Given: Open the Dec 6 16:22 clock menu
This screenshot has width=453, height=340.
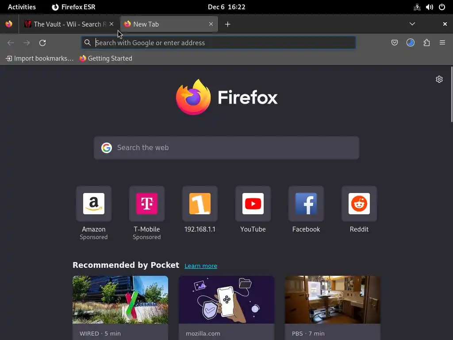Looking at the screenshot, I should (226, 7).
